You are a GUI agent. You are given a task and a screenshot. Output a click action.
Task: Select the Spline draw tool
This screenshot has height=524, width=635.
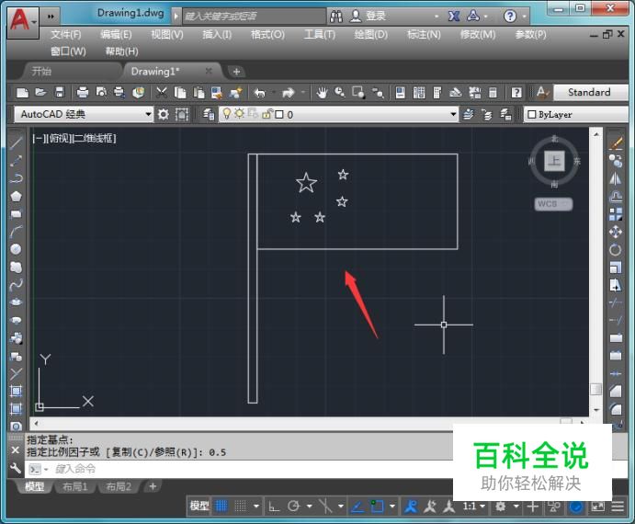(x=16, y=285)
